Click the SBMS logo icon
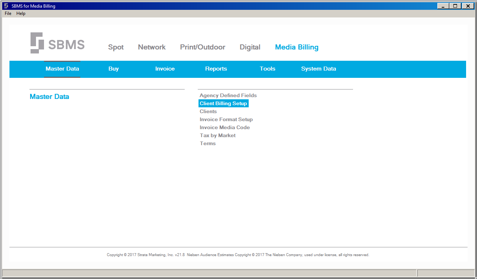The image size is (477, 279). 37,43
